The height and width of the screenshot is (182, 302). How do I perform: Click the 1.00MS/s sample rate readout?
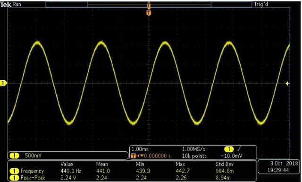[193, 149]
